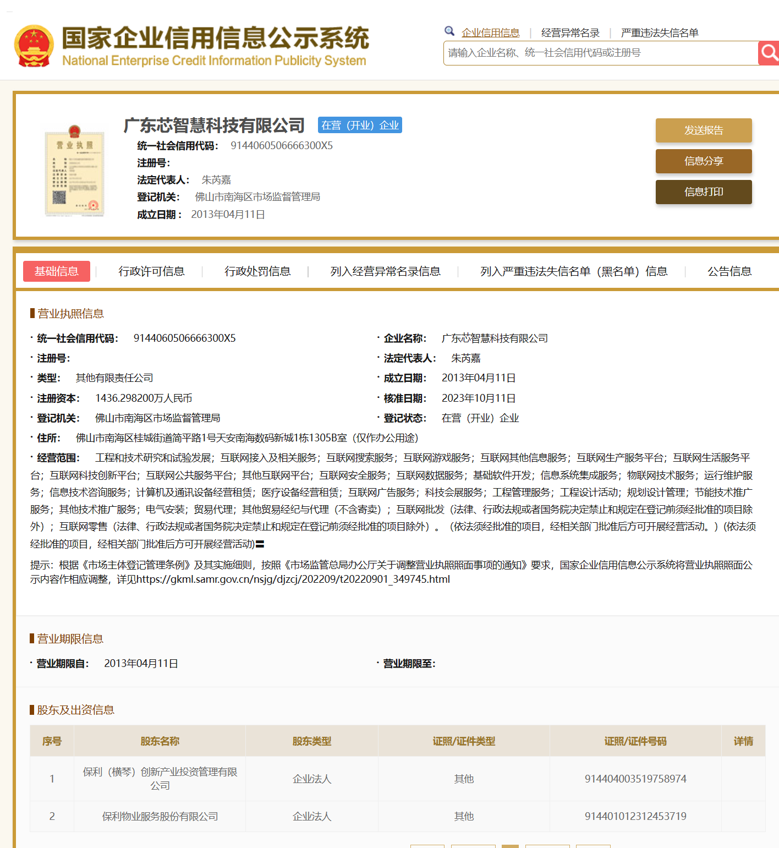Open the 严重违法失信名单 link
Screen dimensions: 779x848
(659, 32)
